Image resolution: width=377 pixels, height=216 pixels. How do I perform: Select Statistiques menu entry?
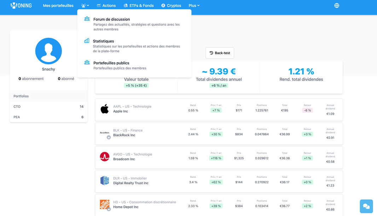point(134,46)
